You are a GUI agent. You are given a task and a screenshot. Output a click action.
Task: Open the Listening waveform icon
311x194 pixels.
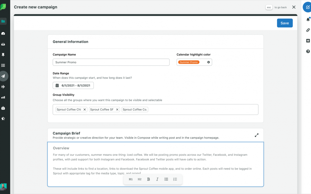coord(3,87)
